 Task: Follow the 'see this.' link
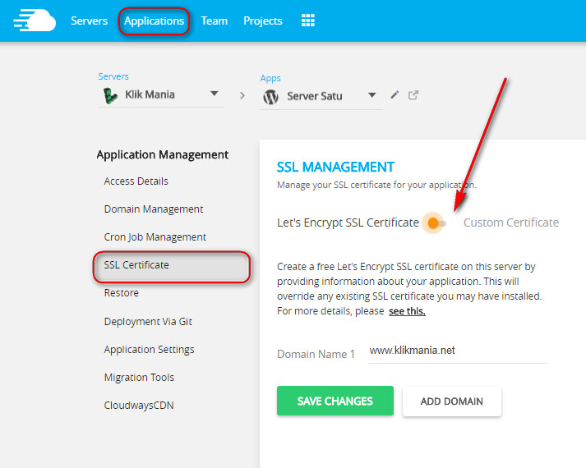(x=407, y=311)
